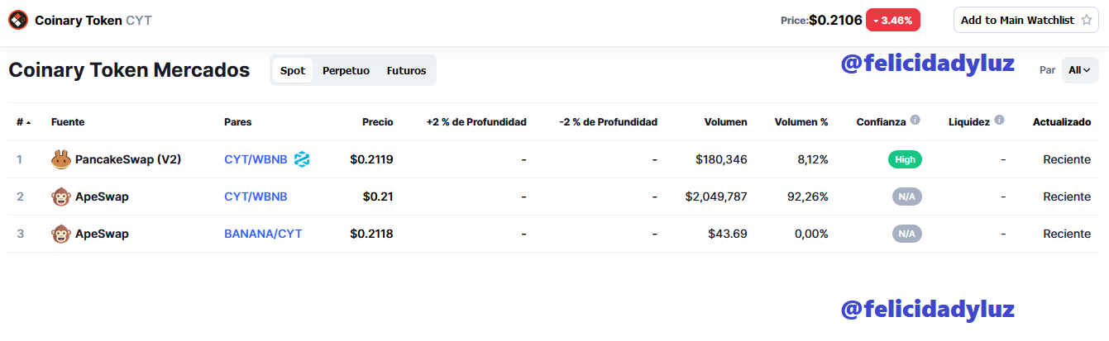
Task: Open the ApeSwap CYT/WBNB pair link
Action: tap(256, 197)
